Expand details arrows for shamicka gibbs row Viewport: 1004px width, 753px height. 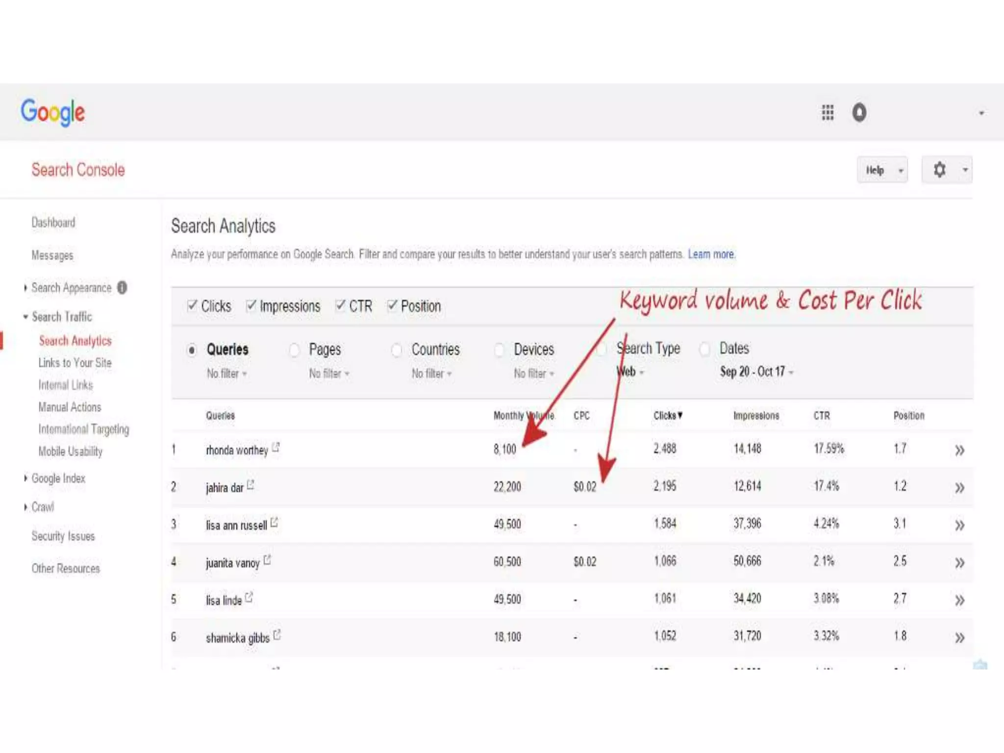(x=959, y=638)
